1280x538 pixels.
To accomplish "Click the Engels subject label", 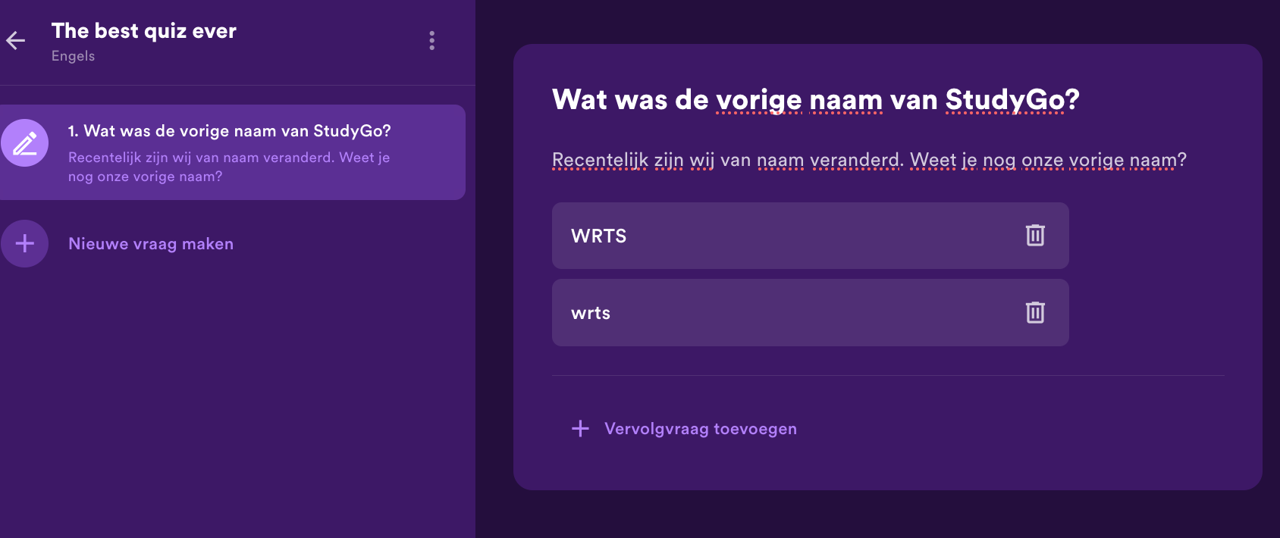I will (x=74, y=56).
